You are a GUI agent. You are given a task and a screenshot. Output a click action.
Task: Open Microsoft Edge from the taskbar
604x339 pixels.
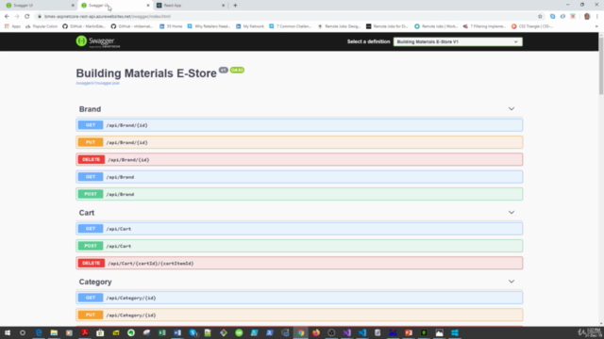(39, 332)
